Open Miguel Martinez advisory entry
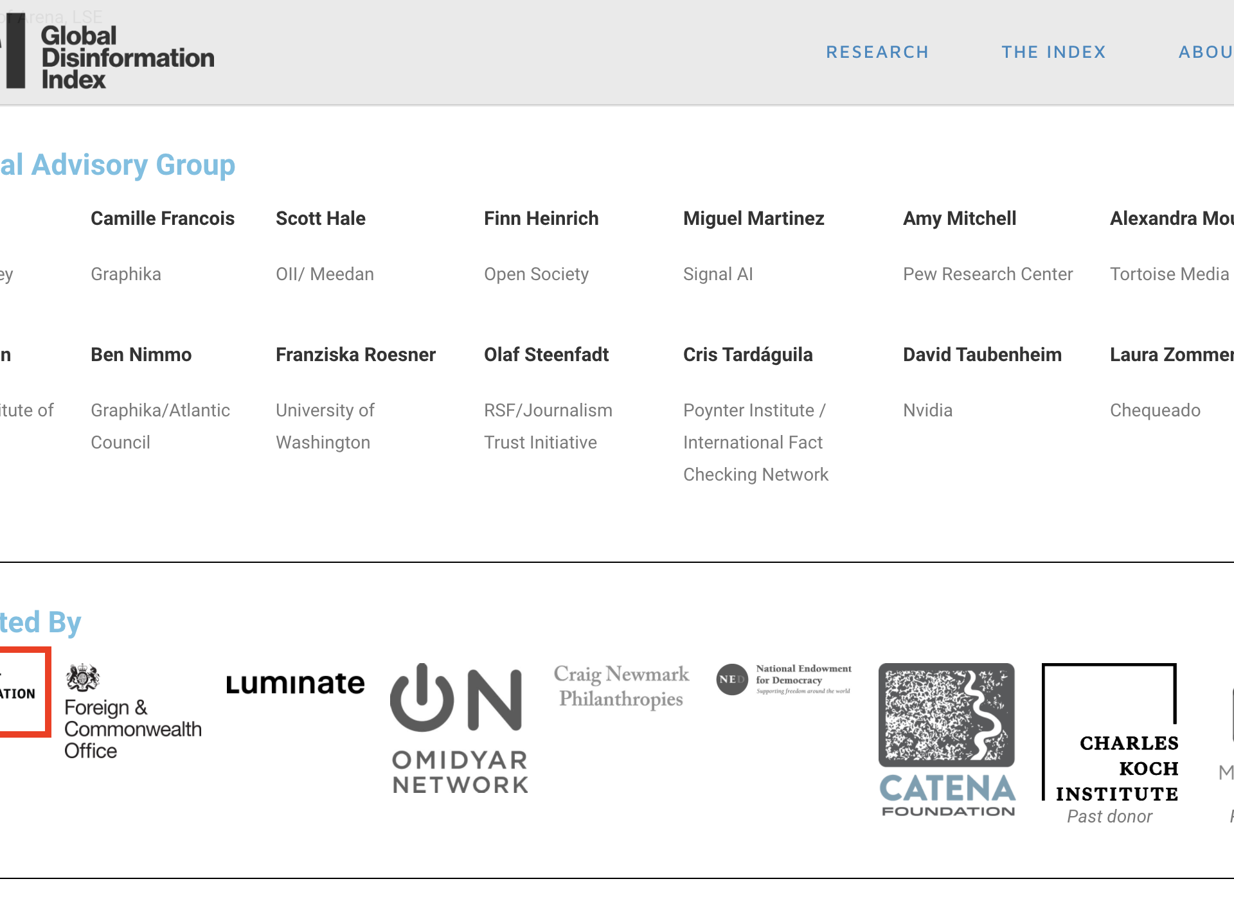The image size is (1234, 897). coord(753,218)
